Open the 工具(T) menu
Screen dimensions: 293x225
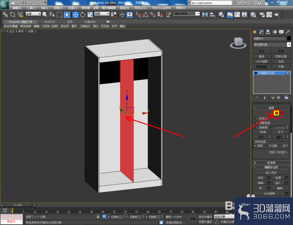[31, 8]
